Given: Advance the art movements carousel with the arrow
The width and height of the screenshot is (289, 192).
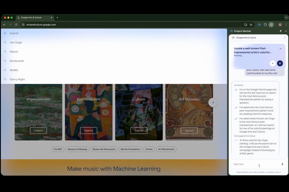Looking at the screenshot, I should [213, 102].
